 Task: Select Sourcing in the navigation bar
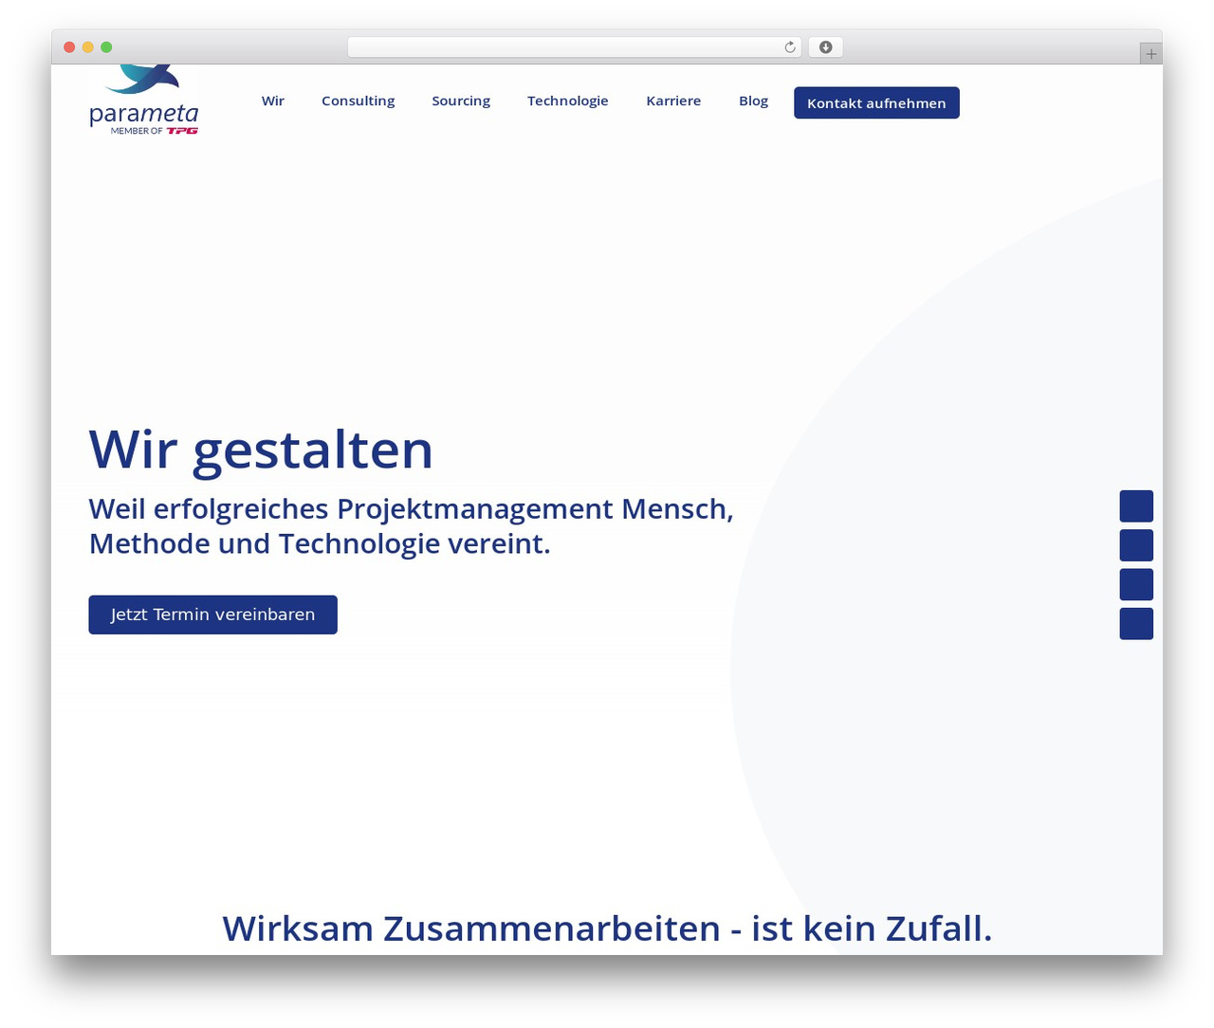(x=461, y=101)
